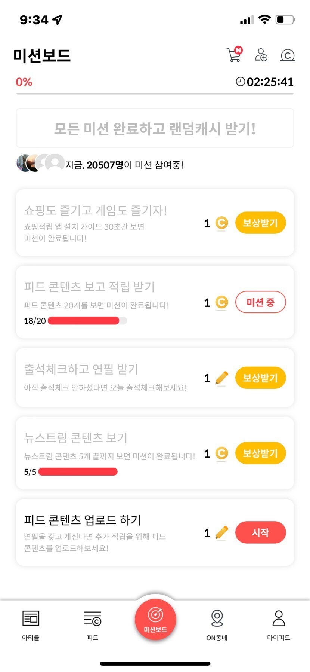Tap the pencil icon in 출석체크 mission
310x672 pixels.
point(221,378)
